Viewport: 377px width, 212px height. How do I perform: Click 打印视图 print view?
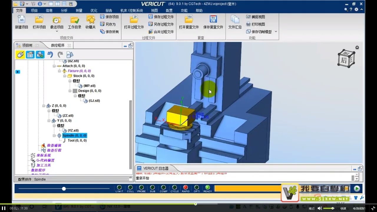[255, 24]
